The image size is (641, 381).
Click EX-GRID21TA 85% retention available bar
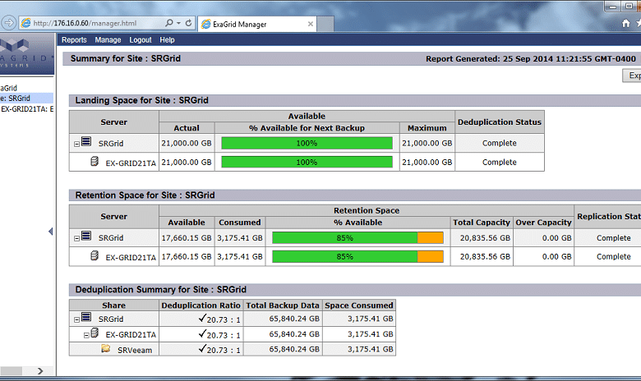[x=357, y=256]
